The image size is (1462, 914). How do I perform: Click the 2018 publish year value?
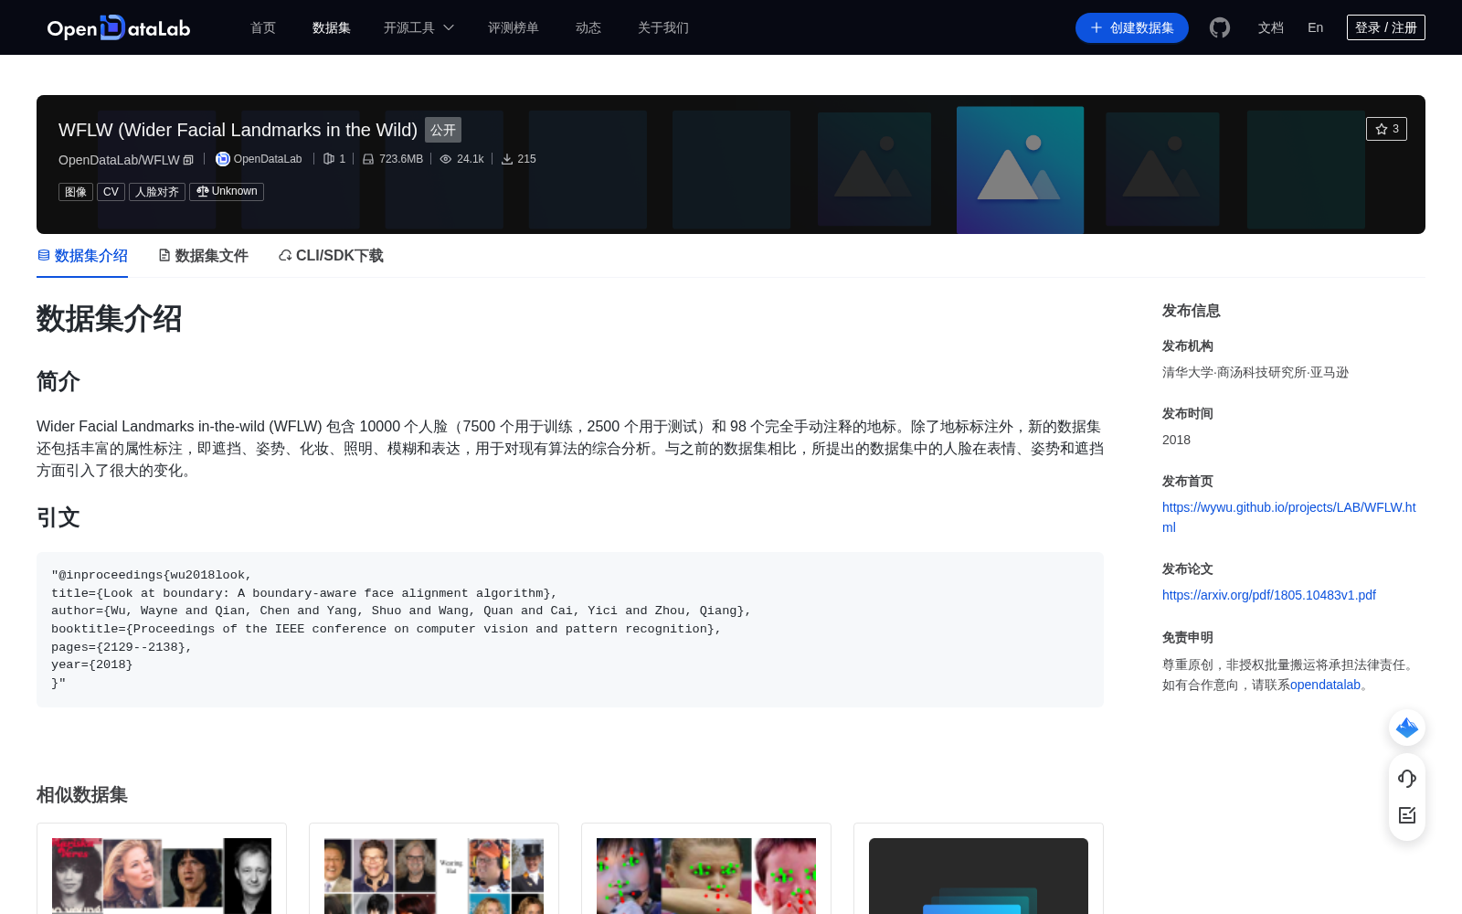[x=1176, y=440]
